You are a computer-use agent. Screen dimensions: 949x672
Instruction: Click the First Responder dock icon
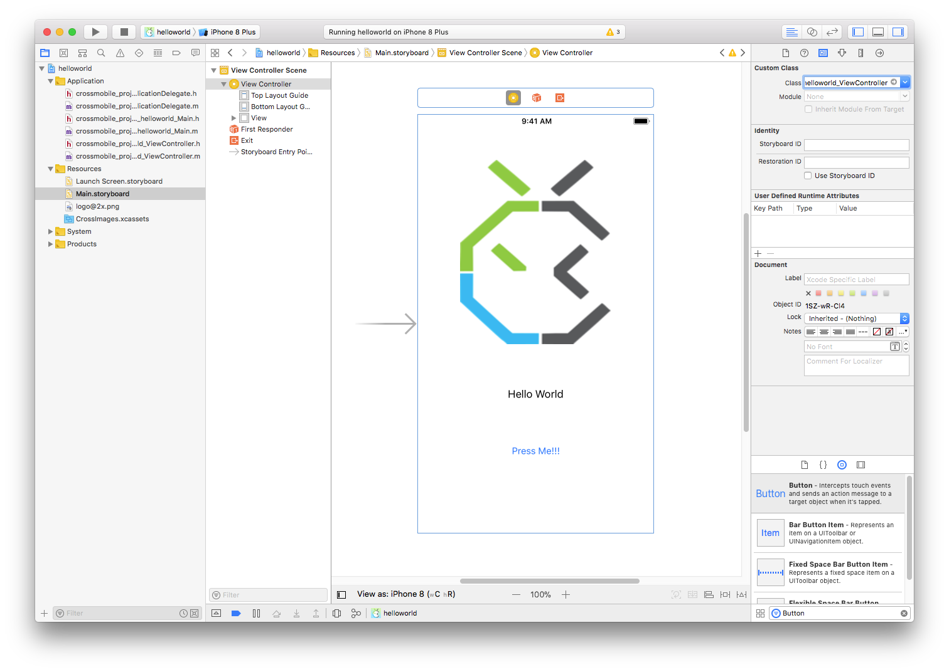point(537,98)
